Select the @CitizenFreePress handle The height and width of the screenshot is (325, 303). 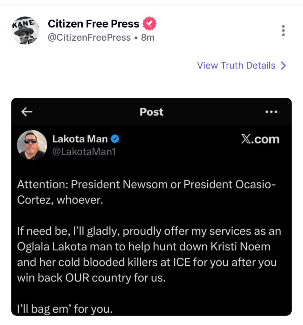89,37
